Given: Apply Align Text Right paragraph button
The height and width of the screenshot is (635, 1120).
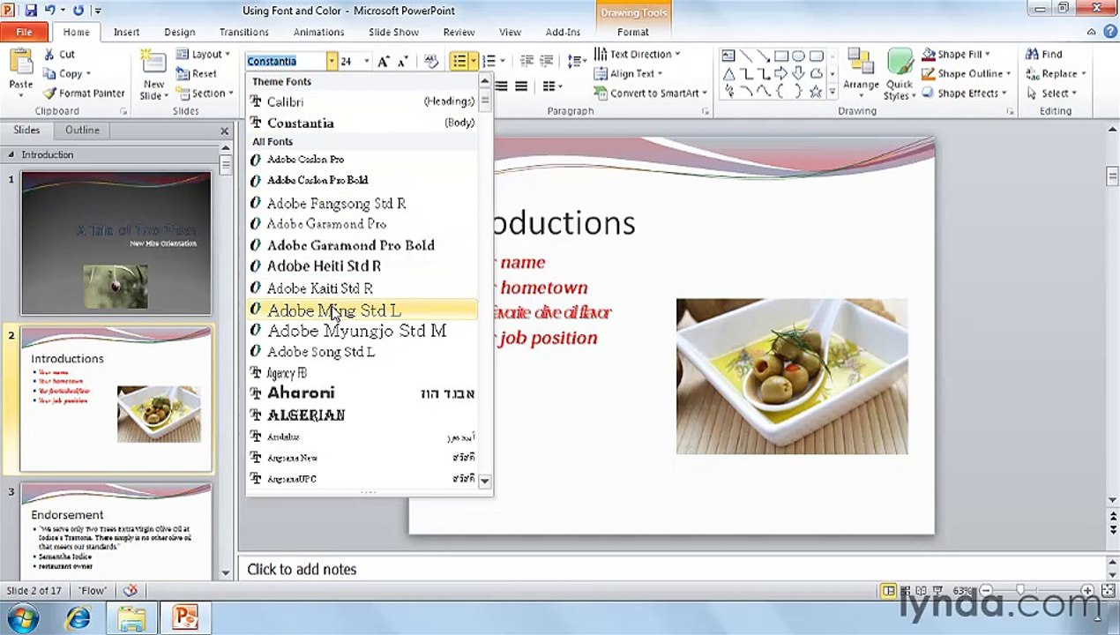Looking at the screenshot, I should point(502,86).
